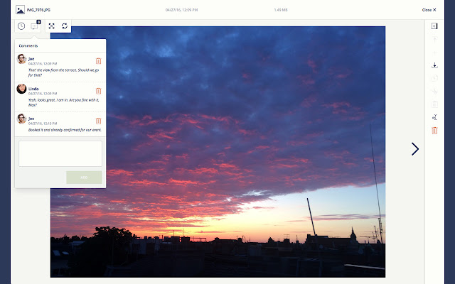Click Linda's avatar picture
Viewport: 455px width, 284px height.
tap(22, 89)
